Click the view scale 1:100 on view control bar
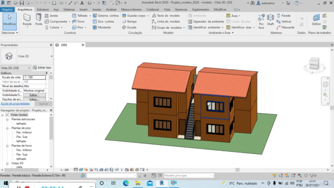334x188 pixels. click(x=65, y=170)
